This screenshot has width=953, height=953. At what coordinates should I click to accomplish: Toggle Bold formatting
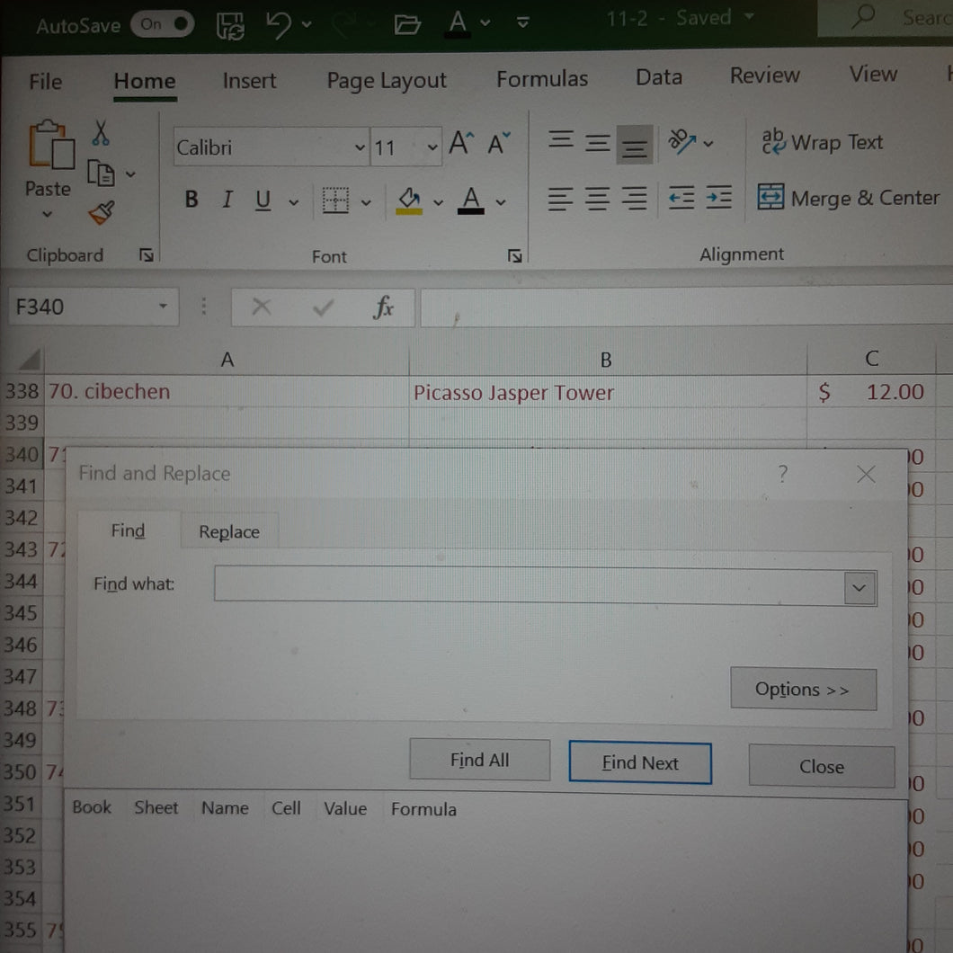click(x=191, y=200)
